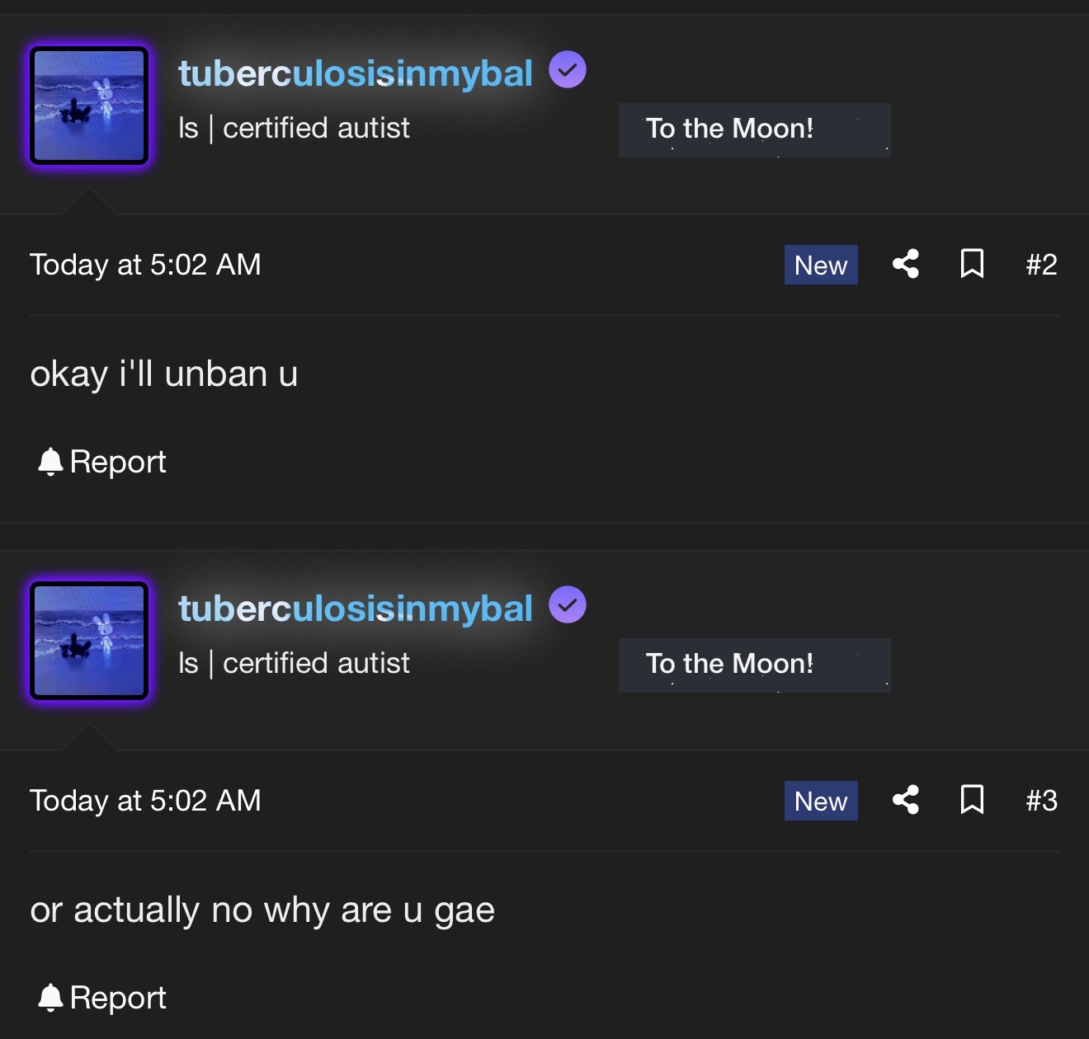Click bell icon to report post #2
The height and width of the screenshot is (1039, 1089).
(x=50, y=462)
